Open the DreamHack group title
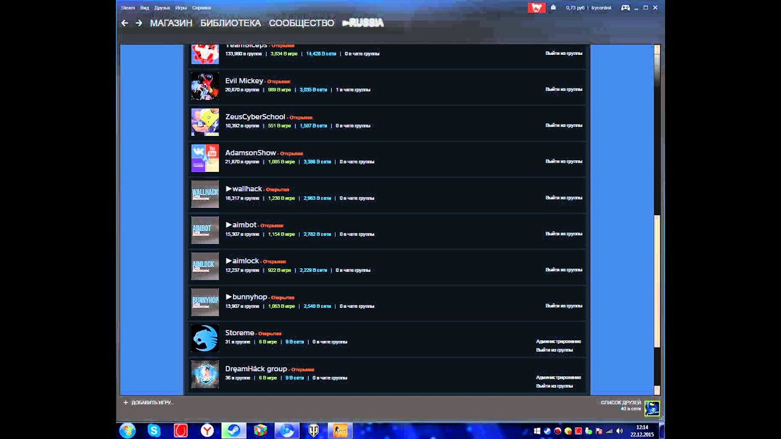 coord(256,369)
